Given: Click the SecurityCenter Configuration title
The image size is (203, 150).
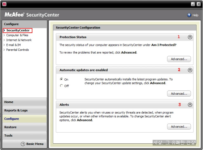Looking at the screenshot, I should pyautogui.click(x=78, y=28).
